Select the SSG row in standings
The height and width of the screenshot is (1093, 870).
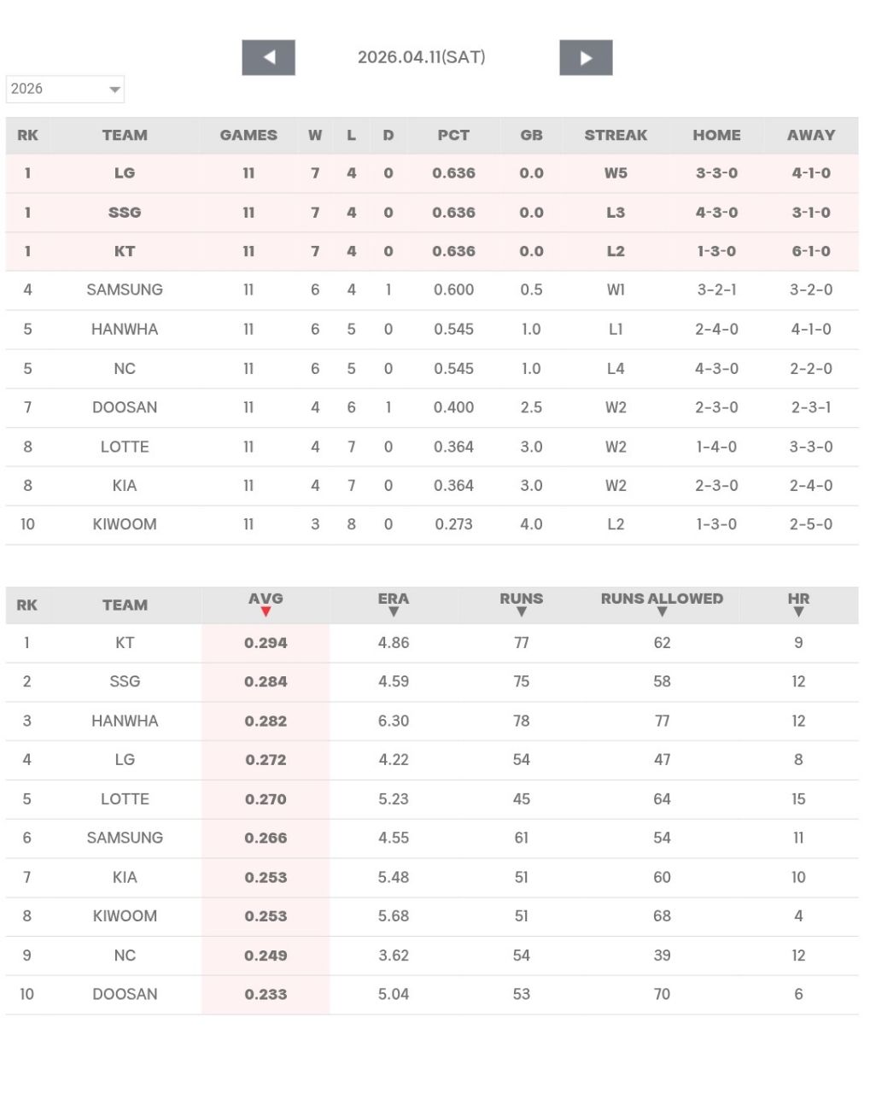[125, 213]
